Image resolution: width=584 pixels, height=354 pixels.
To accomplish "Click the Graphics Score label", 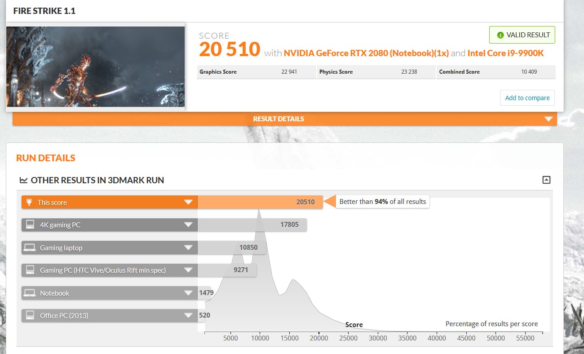I will click(218, 72).
